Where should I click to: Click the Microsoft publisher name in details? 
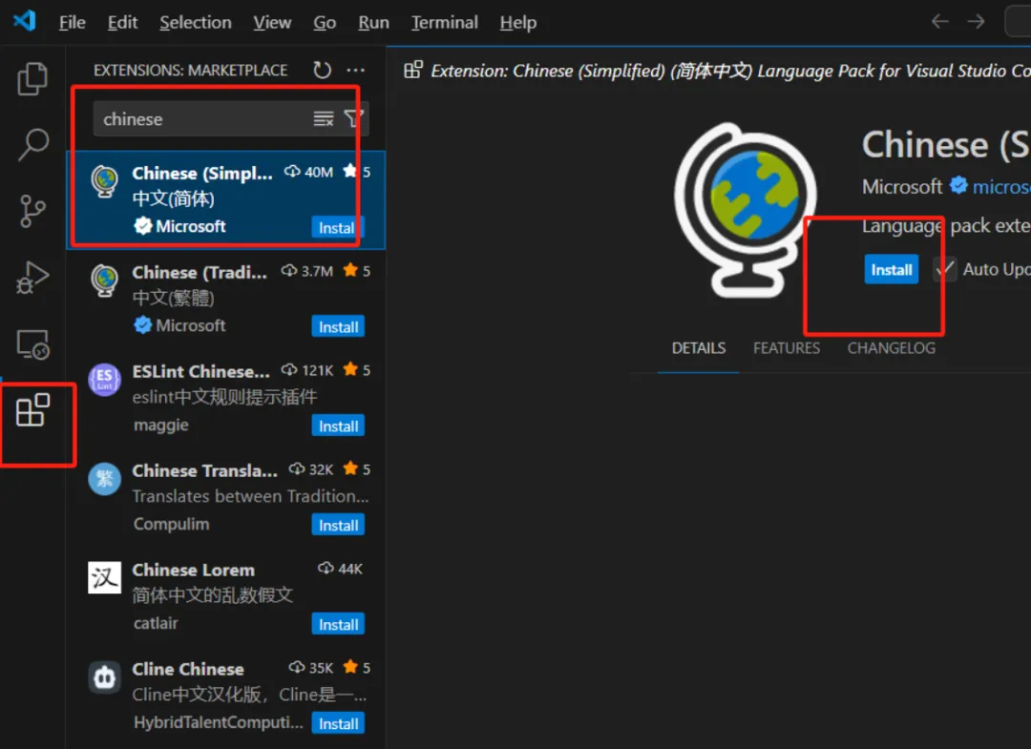[x=901, y=187]
